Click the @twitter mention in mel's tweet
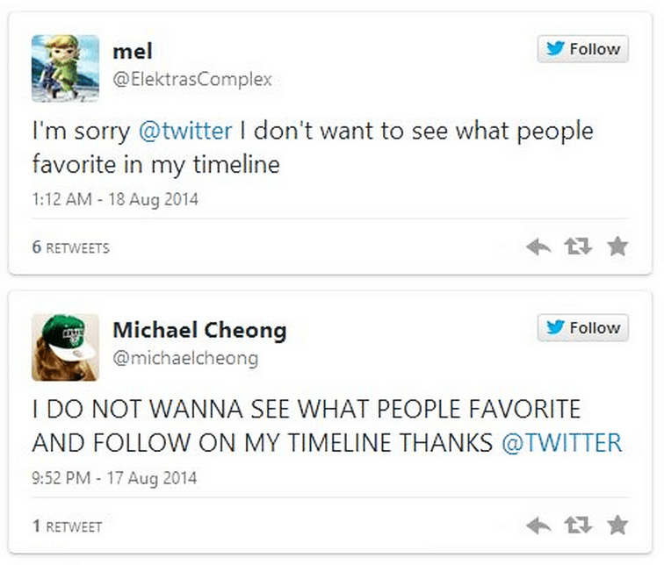The width and height of the screenshot is (664, 565). pos(185,132)
